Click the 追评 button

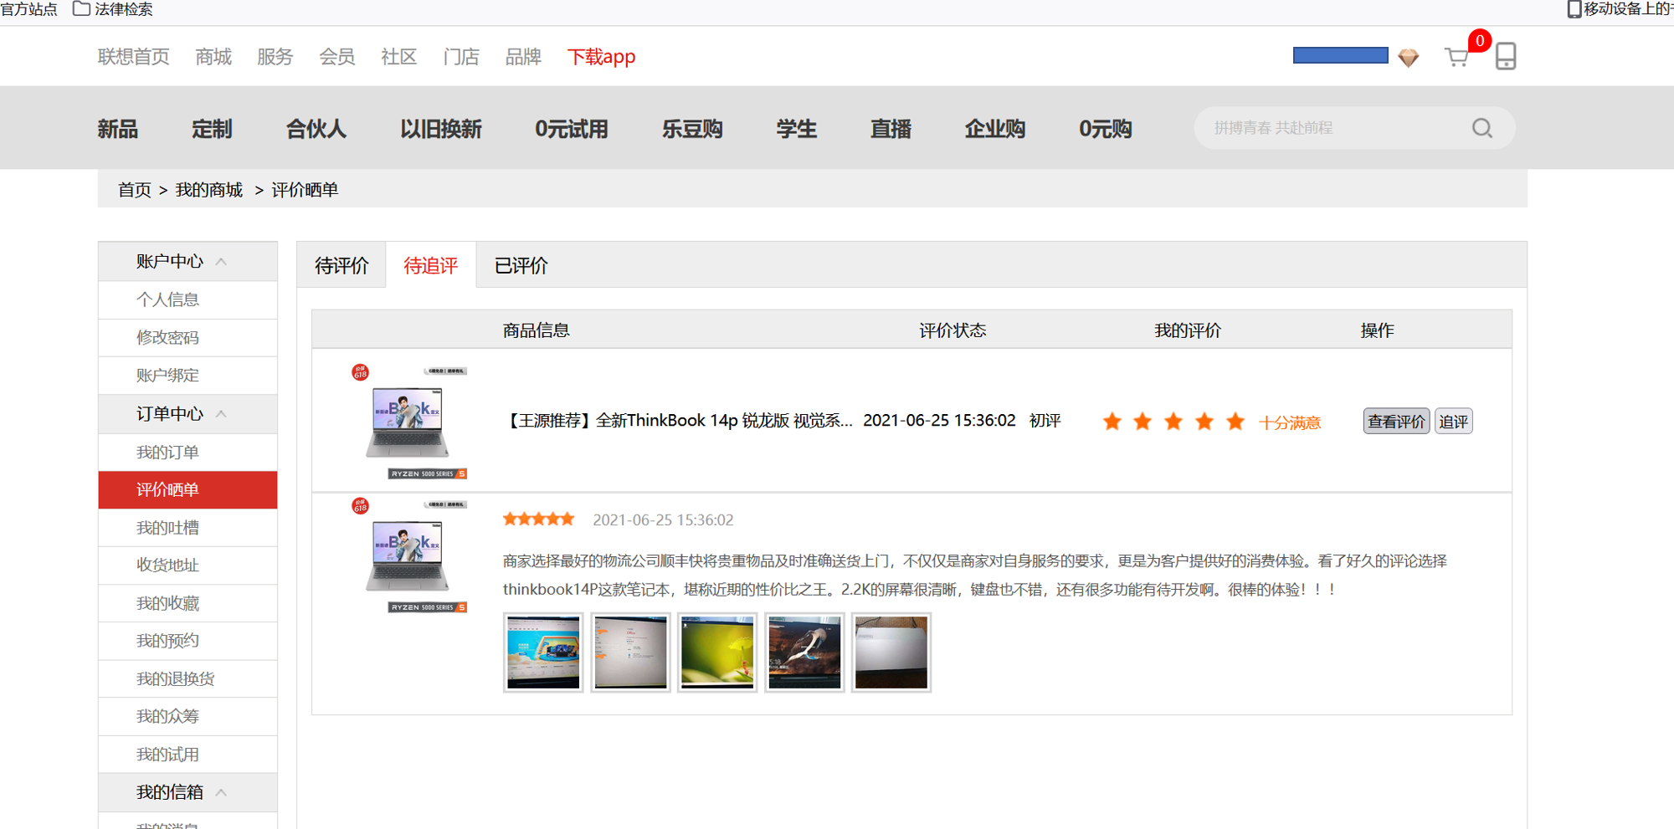point(1453,422)
